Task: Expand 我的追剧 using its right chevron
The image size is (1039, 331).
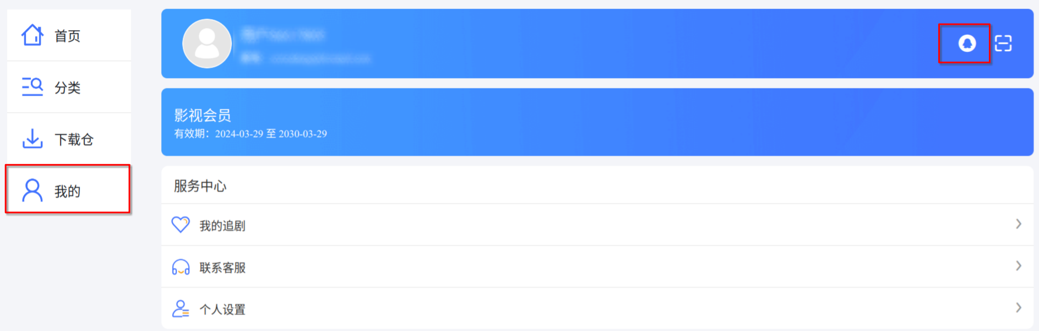Action: (x=1019, y=224)
